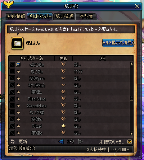Collapse the oなつきo character group
Screen dimensions: 144x160
[18, 65]
